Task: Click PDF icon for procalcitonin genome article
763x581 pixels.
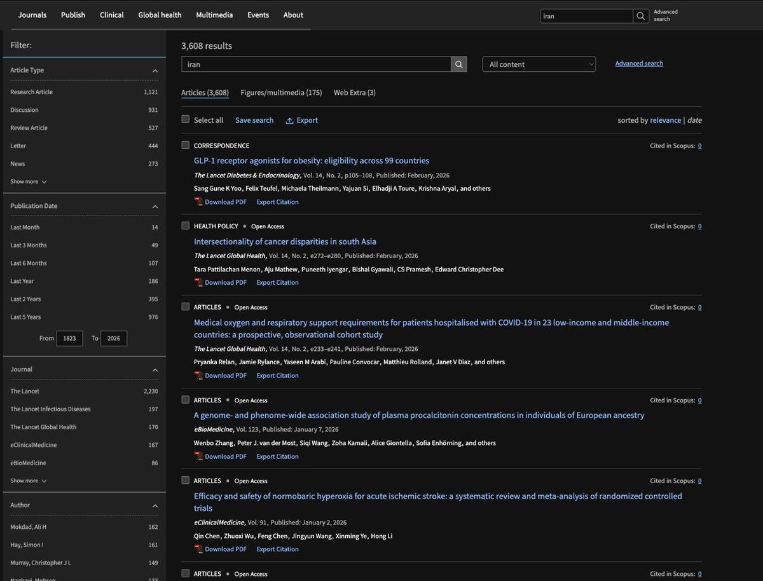Action: pos(198,456)
